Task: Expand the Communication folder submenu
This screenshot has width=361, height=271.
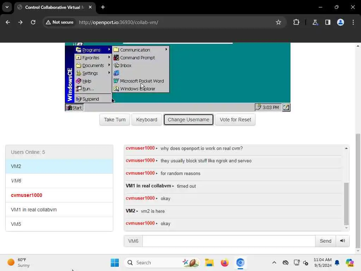Action: (141, 50)
